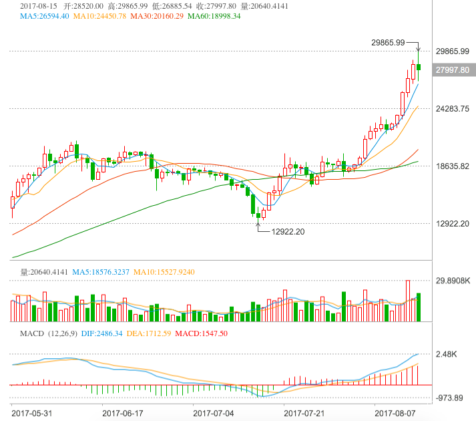Select the 29865.99 high annotation above candles
Image resolution: width=476 pixels, height=421 pixels.
388,42
